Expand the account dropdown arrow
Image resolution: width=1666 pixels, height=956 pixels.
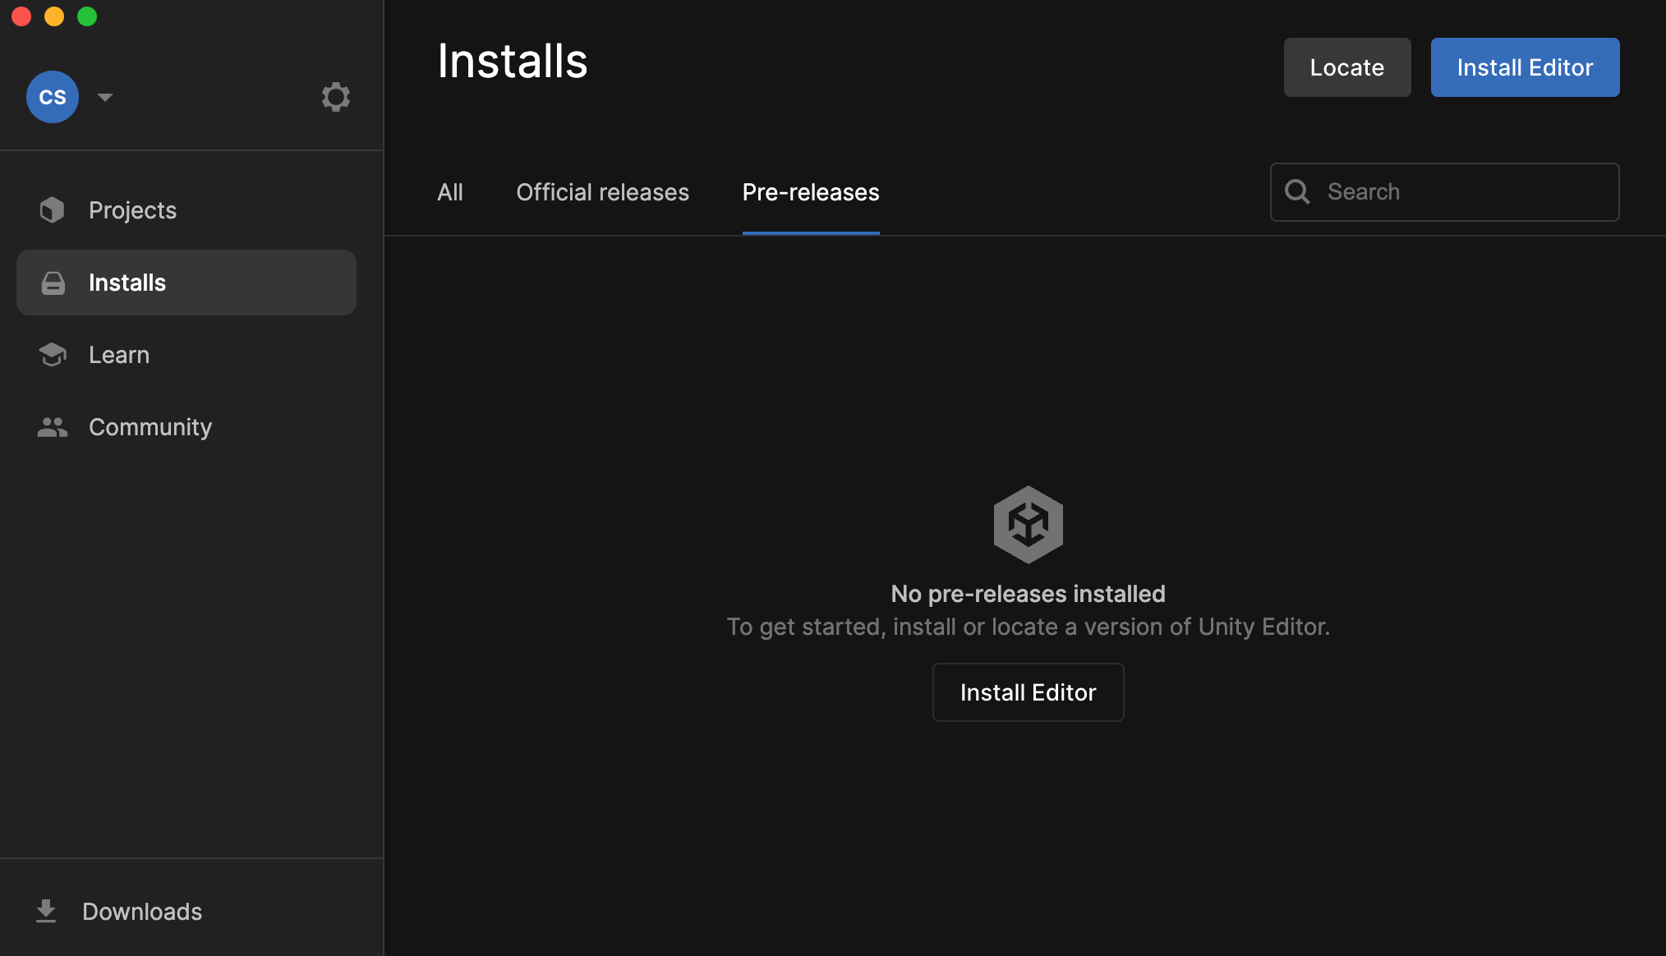tap(105, 97)
